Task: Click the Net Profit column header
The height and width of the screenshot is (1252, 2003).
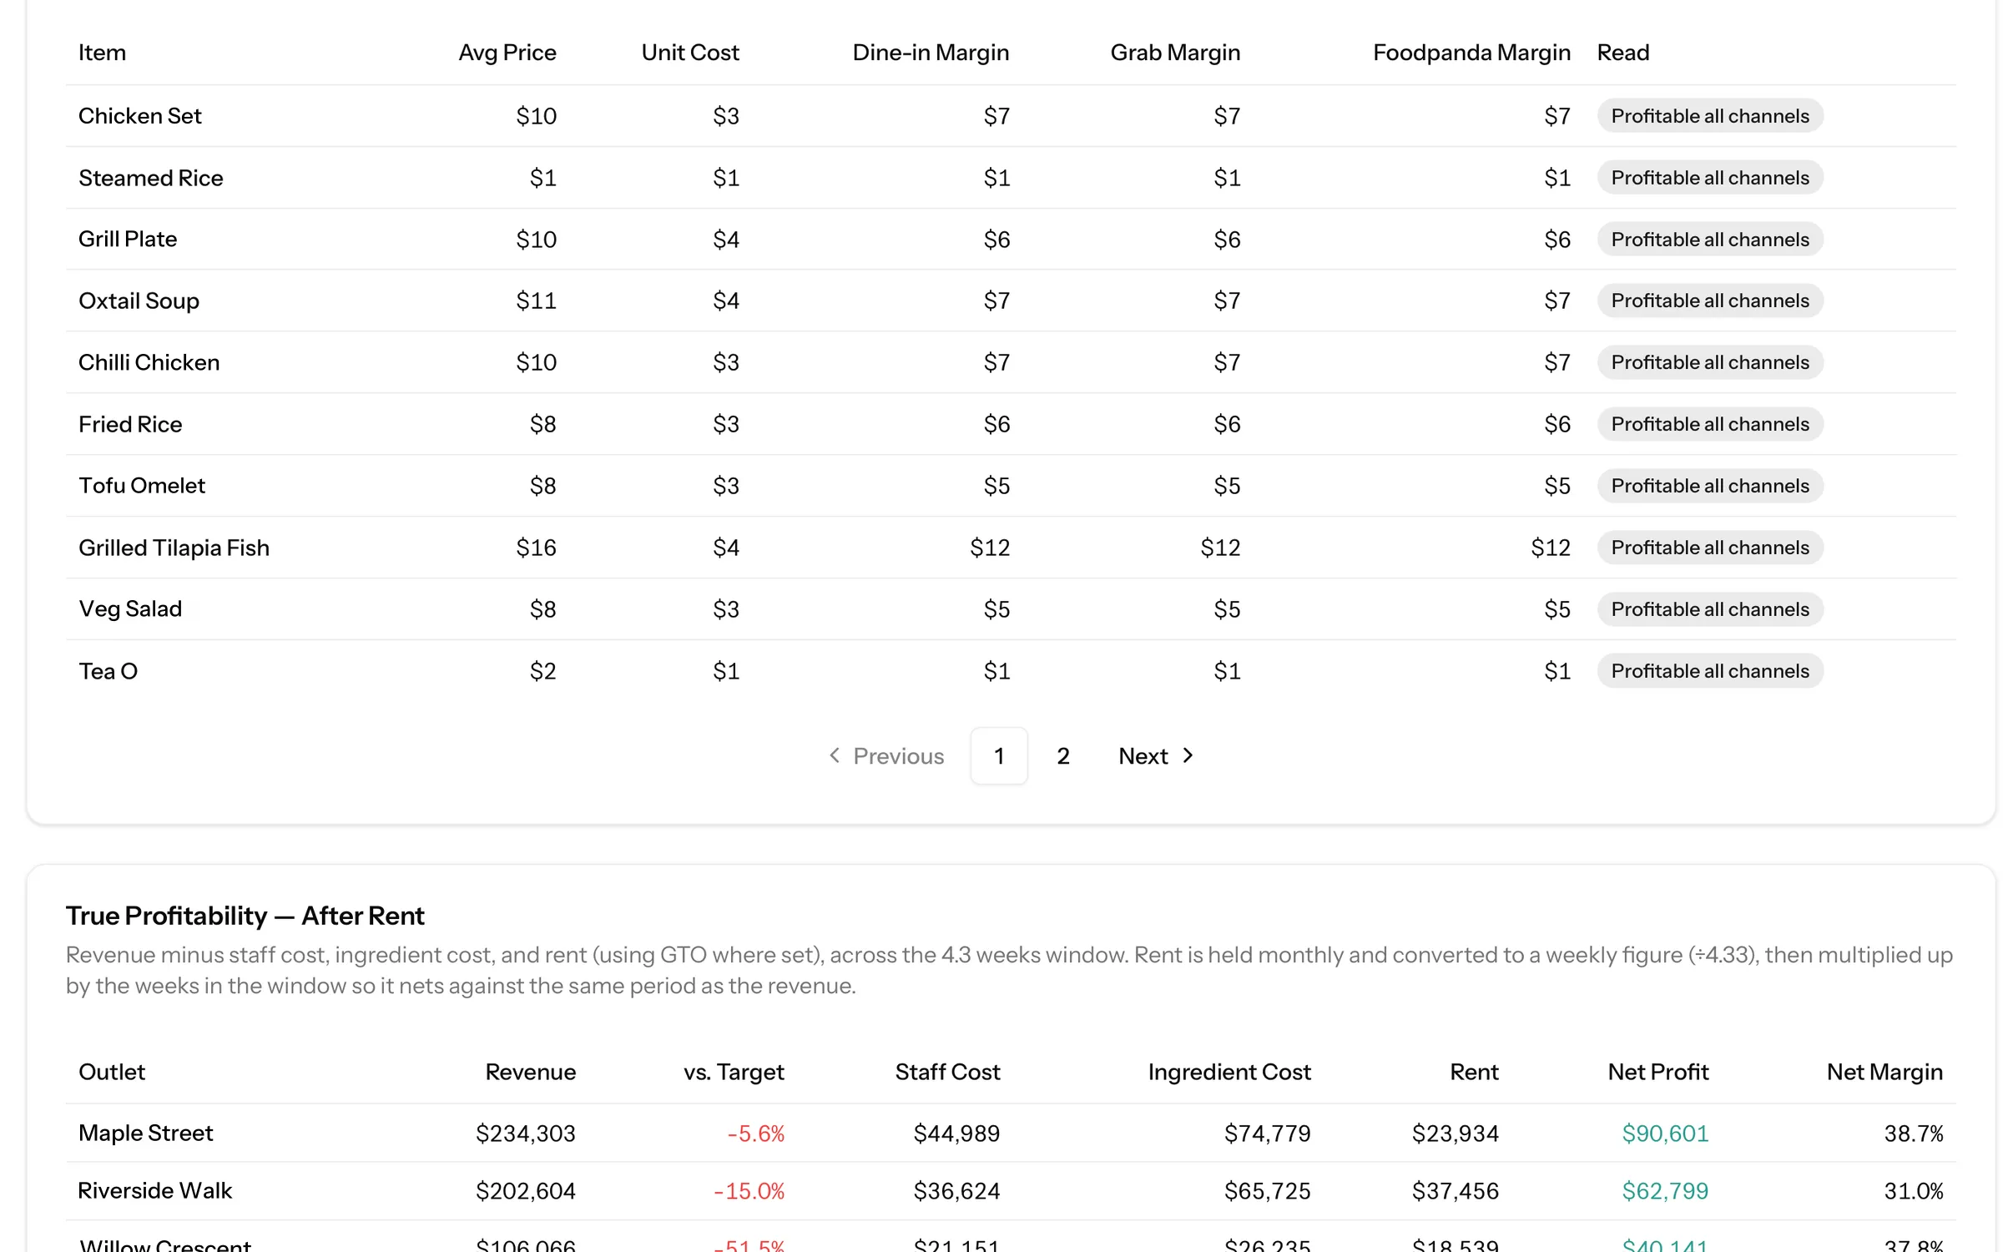Action: (1657, 1072)
